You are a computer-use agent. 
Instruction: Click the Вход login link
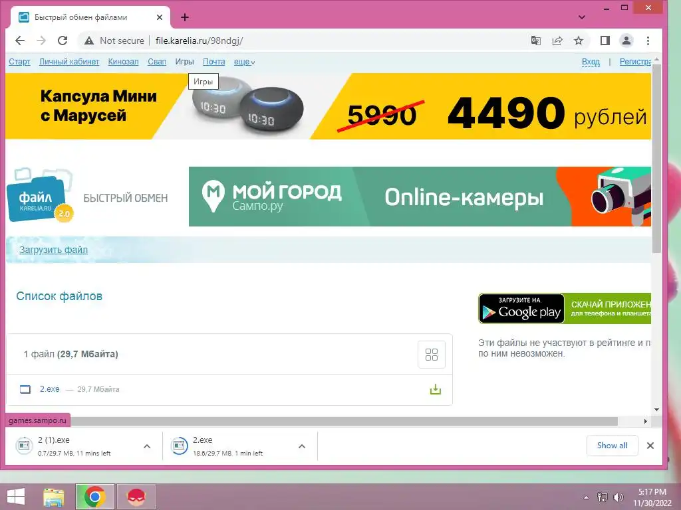(591, 62)
